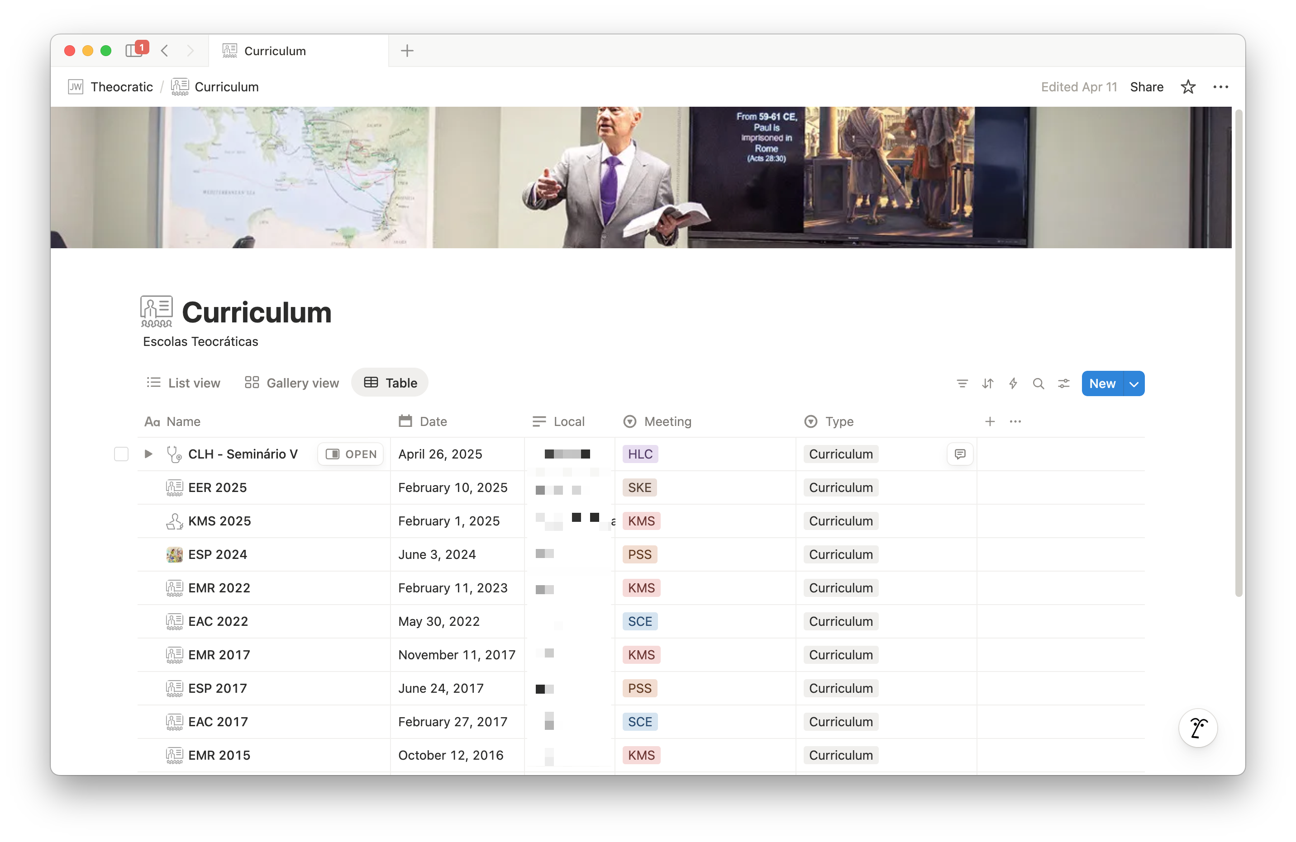This screenshot has width=1296, height=842.
Task: Switch to the List view tab
Action: point(184,383)
